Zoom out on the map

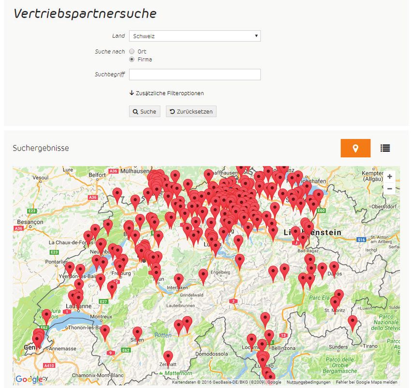pyautogui.click(x=389, y=189)
